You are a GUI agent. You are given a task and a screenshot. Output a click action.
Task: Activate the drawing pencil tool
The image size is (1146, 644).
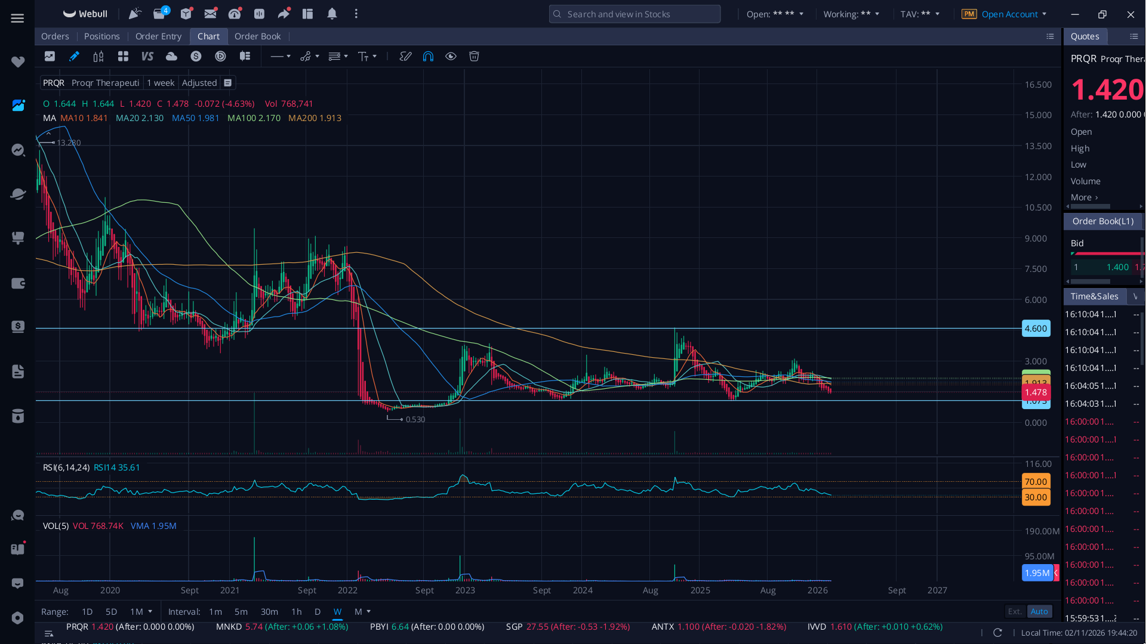74,56
